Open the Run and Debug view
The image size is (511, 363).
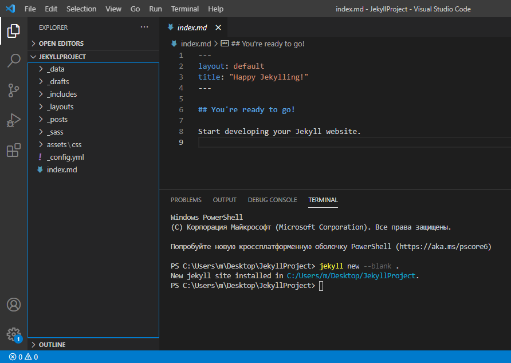click(14, 120)
